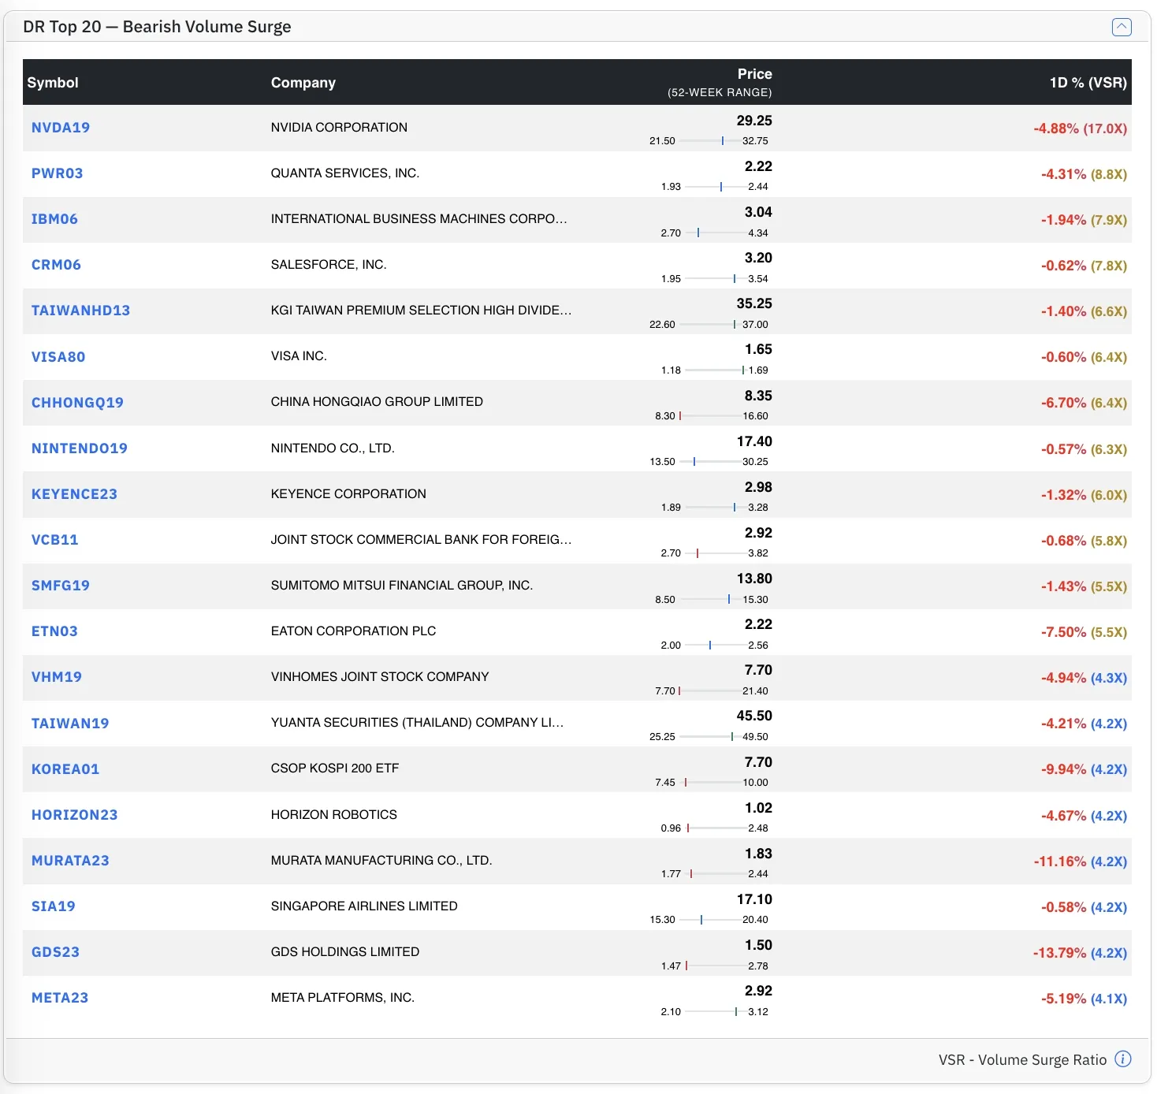Viewport: 1157px width, 1094px height.
Task: View the HORIZON23 symbol
Action: click(x=74, y=815)
